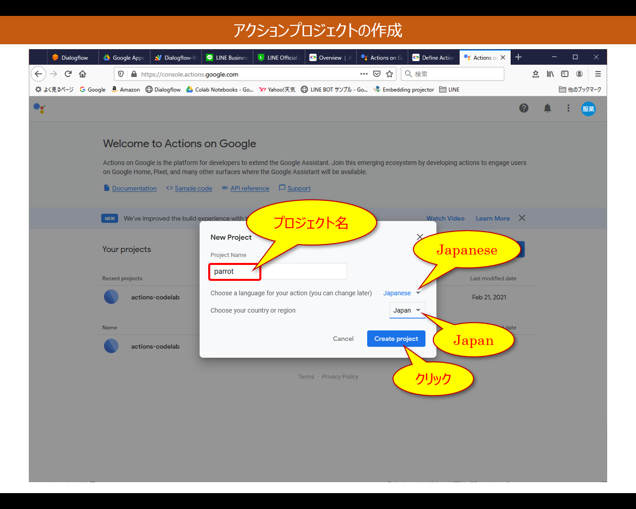Image resolution: width=636 pixels, height=509 pixels.
Task: Open the Embedding projector bookmark
Action: (404, 89)
